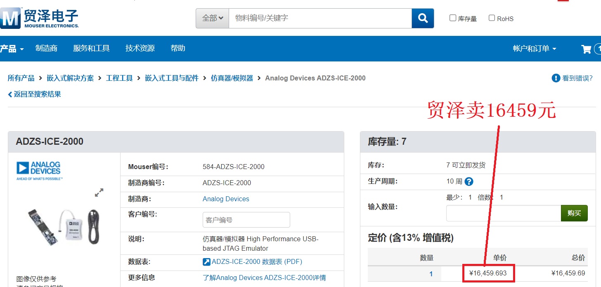
Task: Click the Mouser number 584-ADZS-ICE-2000
Action: point(234,167)
